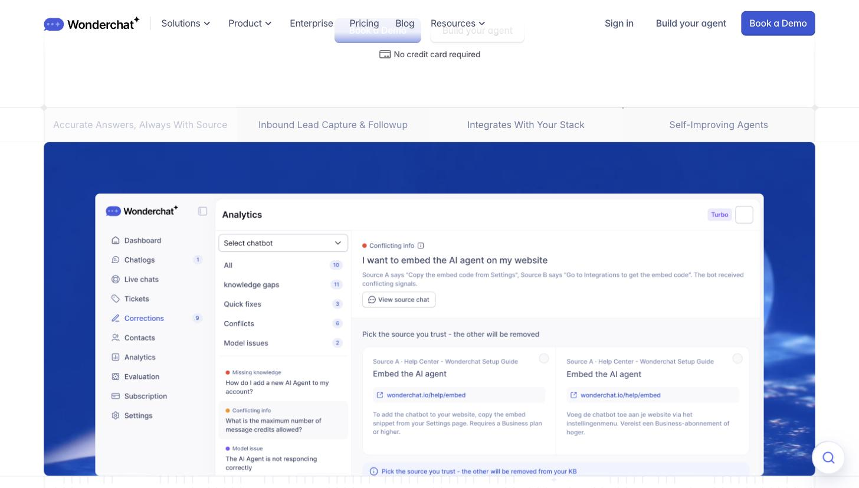This screenshot has width=859, height=488.
Task: Open 'How do I add a new AI Agent' item
Action: click(x=283, y=382)
